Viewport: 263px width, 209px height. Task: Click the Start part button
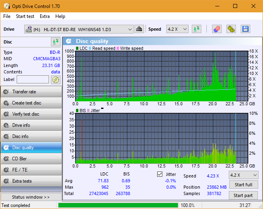click(243, 195)
